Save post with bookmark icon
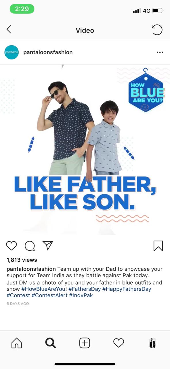Image resolution: width=170 pixels, height=369 pixels. 158,246
